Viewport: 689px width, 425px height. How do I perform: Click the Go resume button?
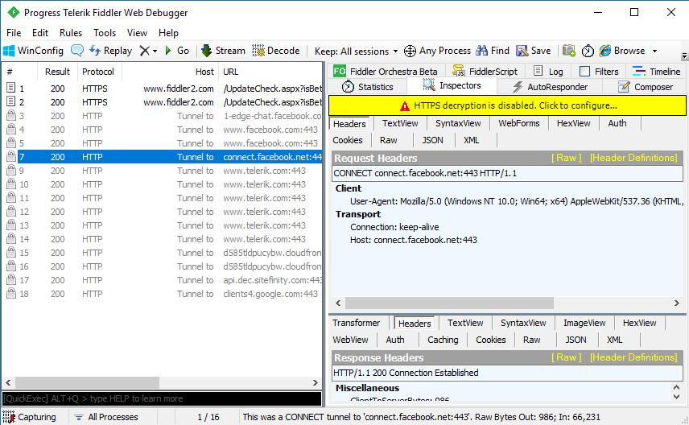coord(176,51)
